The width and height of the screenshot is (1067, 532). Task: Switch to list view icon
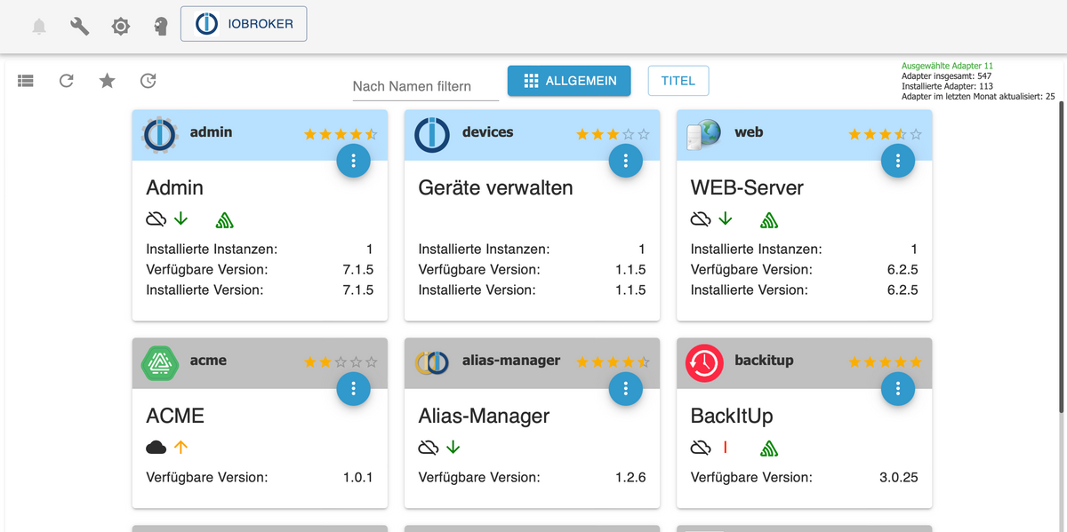click(x=25, y=81)
